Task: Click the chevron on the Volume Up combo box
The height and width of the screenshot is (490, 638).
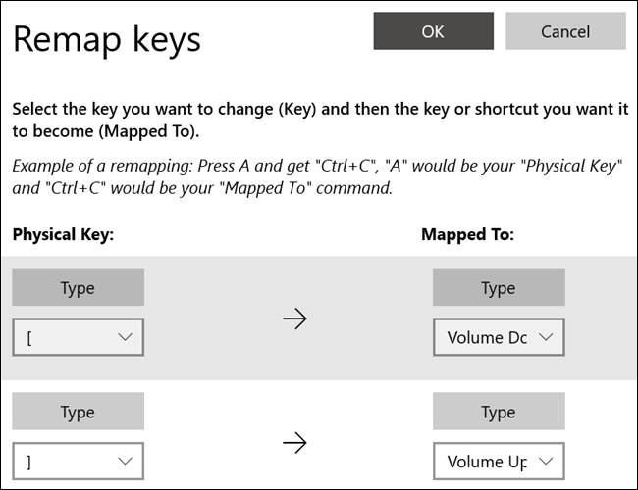Action: coord(546,462)
